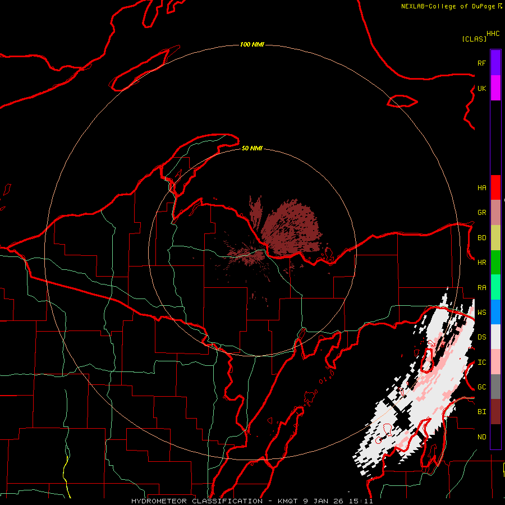
Task: Click the 15:11 time stamp
Action: click(361, 501)
